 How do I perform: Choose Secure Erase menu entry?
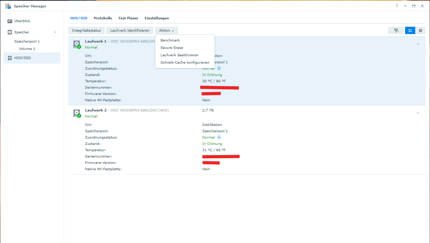(185, 48)
